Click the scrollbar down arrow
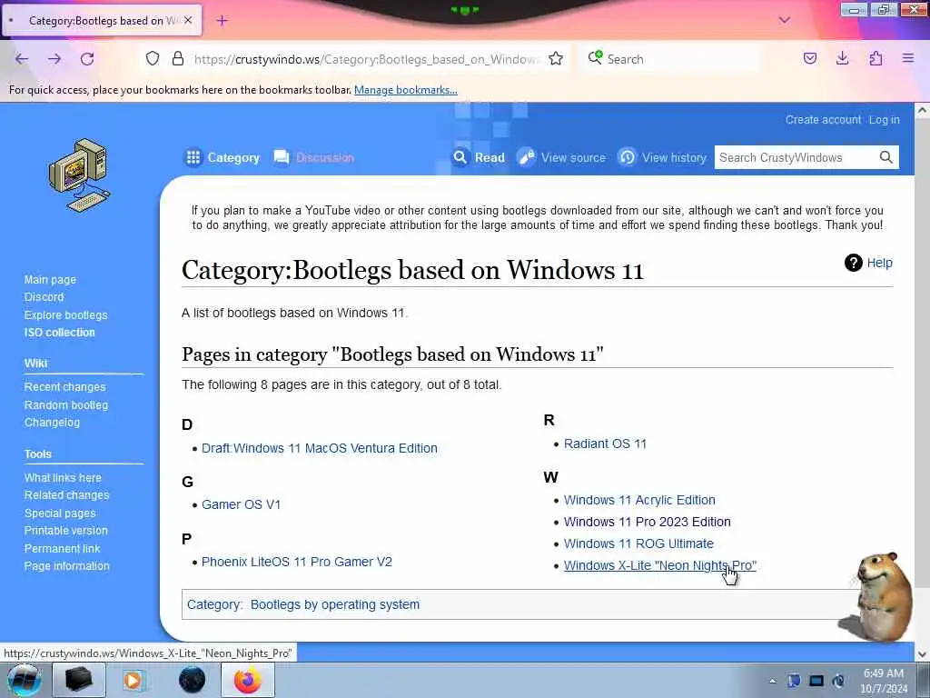Screen dimensions: 930x698 coord(922,654)
